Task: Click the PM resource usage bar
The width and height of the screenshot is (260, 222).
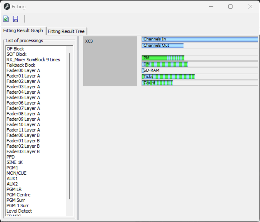Action: pyautogui.click(x=163, y=58)
